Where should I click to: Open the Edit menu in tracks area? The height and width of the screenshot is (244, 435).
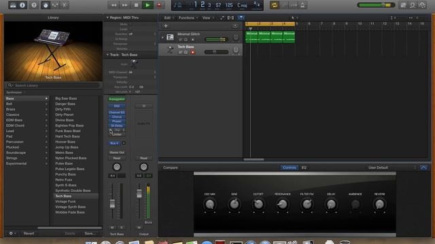point(169,18)
